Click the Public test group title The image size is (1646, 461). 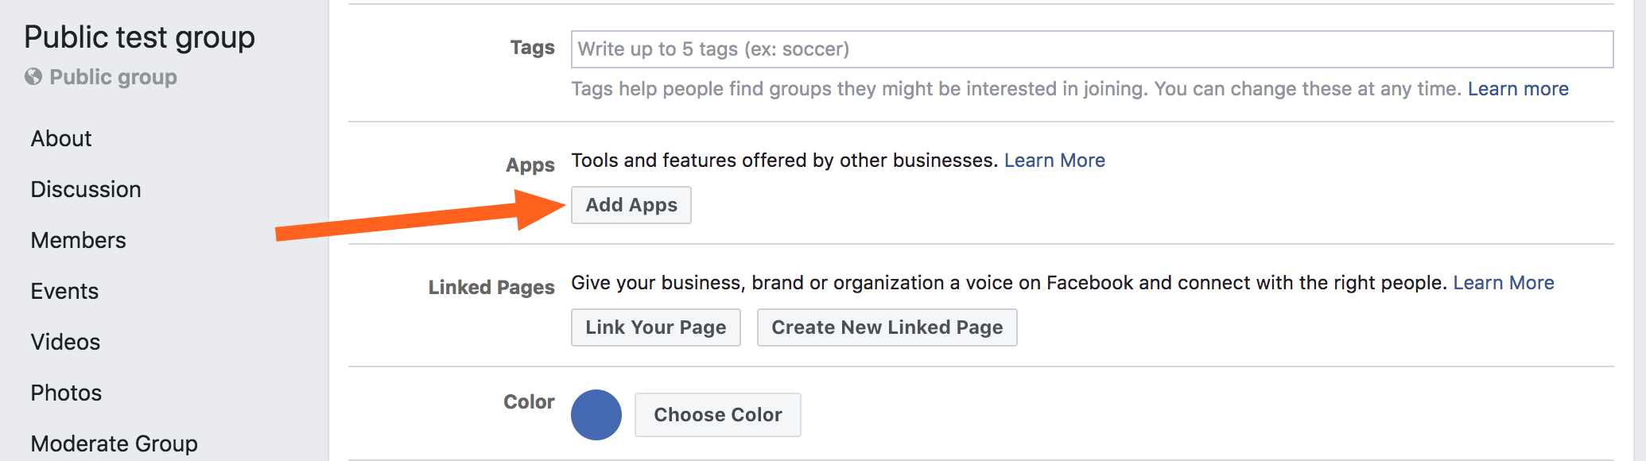(x=139, y=37)
